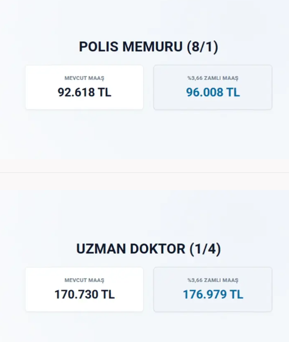Select the doctor %3,66 ZAMLI MAAŞ card
This screenshot has height=342, width=289.
point(213,290)
